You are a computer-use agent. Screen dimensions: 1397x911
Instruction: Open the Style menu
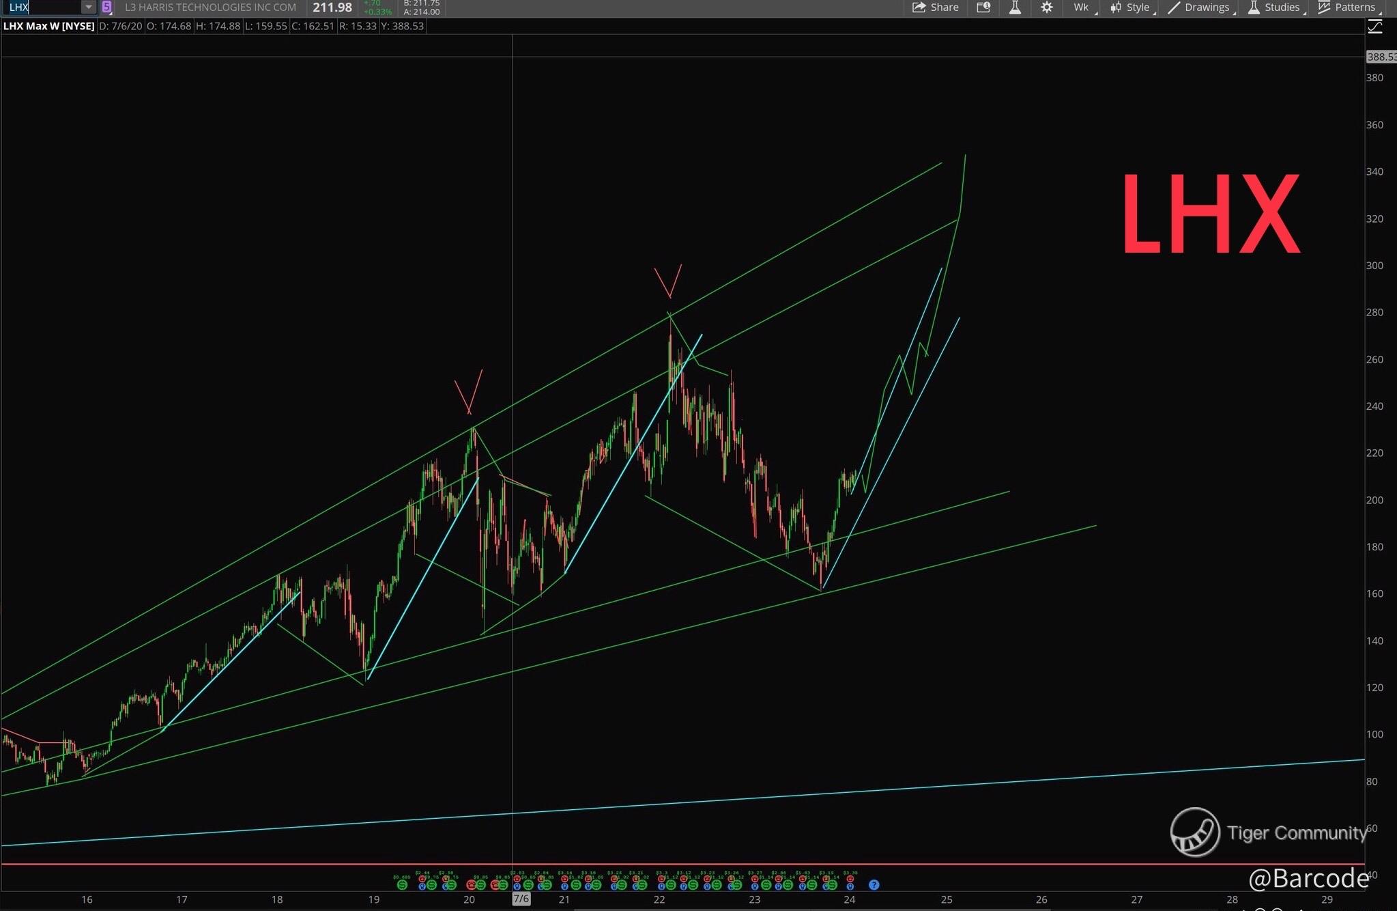pyautogui.click(x=1132, y=8)
